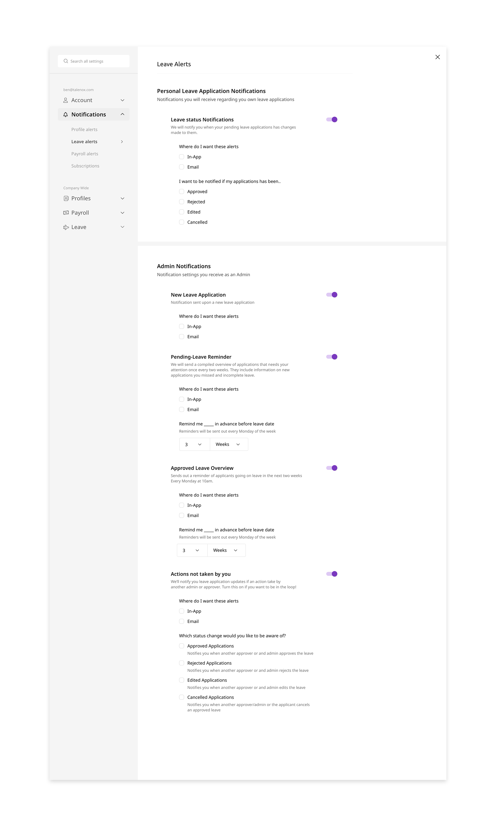Disable the Pending-Leave Reminder toggle

coord(331,357)
